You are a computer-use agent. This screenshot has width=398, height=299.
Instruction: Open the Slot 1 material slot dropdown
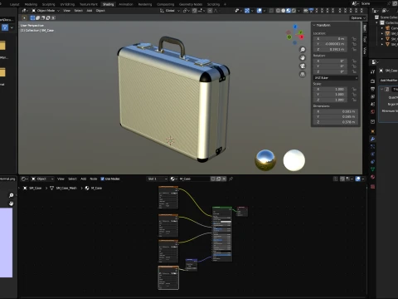pyautogui.click(x=157, y=179)
